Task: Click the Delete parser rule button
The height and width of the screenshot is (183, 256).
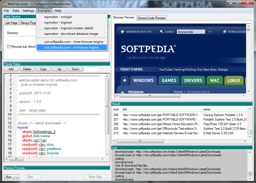Action: (x=27, y=69)
